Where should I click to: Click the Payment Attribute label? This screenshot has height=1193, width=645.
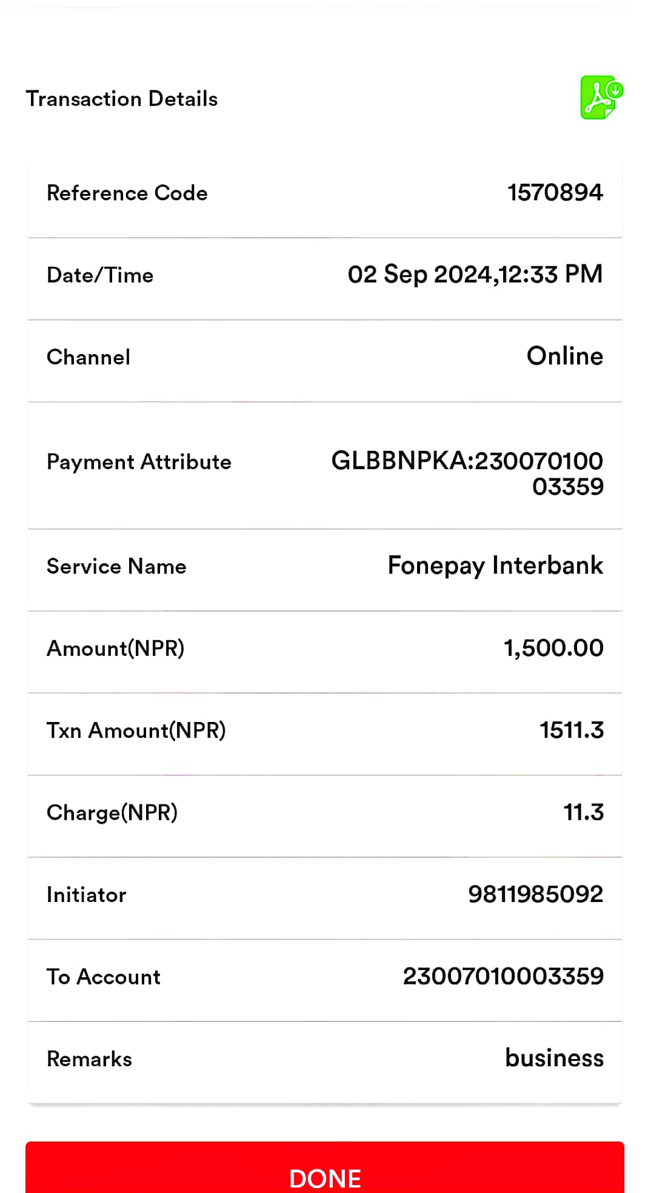(139, 462)
